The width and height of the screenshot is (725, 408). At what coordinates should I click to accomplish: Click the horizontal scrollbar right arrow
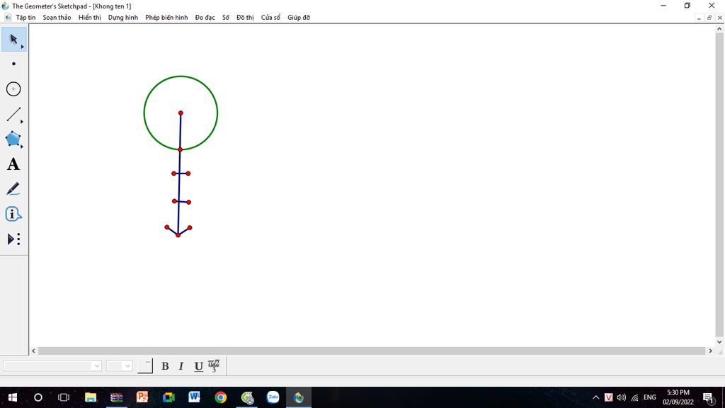711,351
